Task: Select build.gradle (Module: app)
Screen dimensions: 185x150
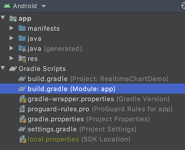Action: [x=92, y=89]
